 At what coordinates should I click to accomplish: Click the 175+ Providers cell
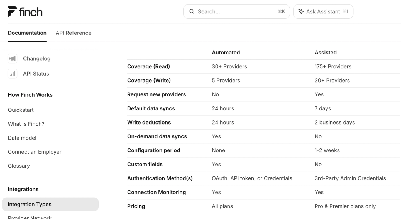click(333, 66)
